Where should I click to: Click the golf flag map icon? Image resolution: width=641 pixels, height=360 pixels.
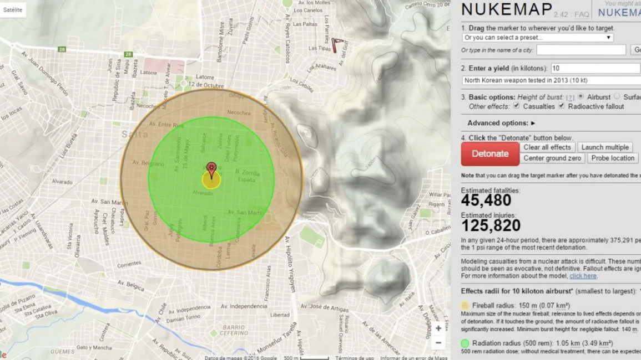point(337,45)
